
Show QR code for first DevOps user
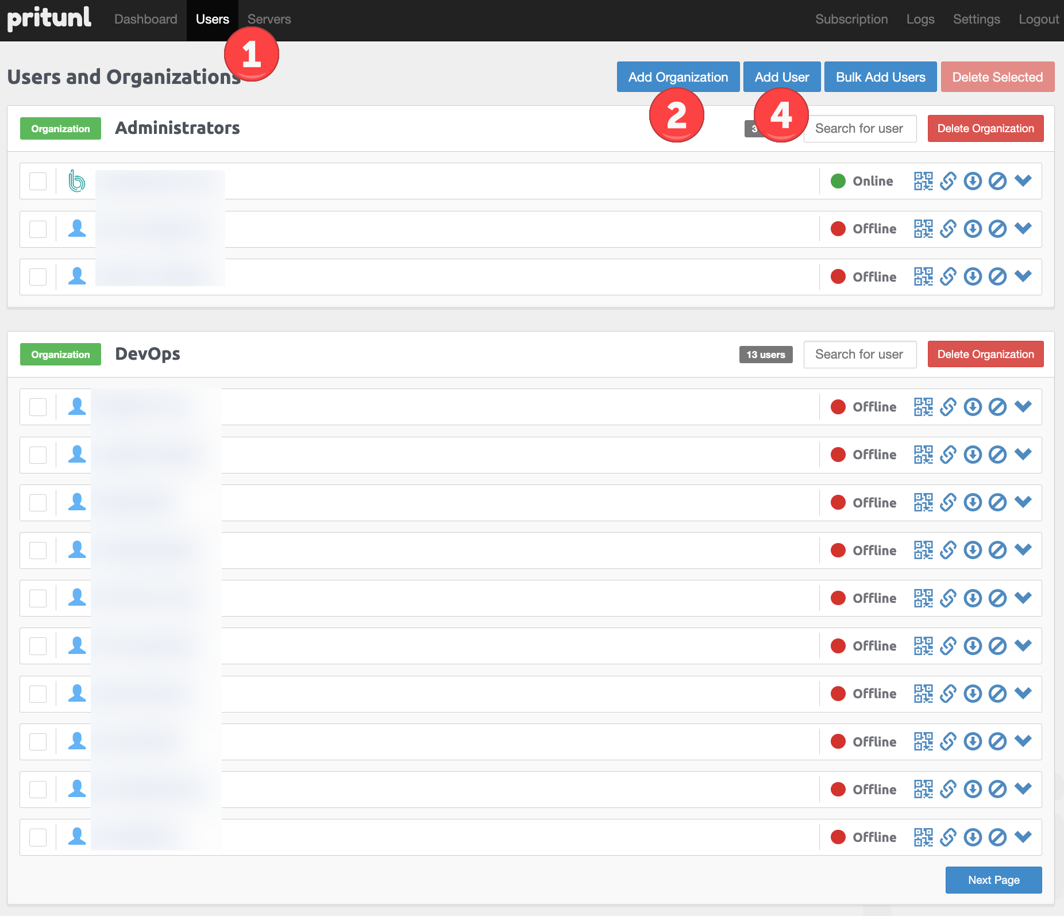click(923, 407)
